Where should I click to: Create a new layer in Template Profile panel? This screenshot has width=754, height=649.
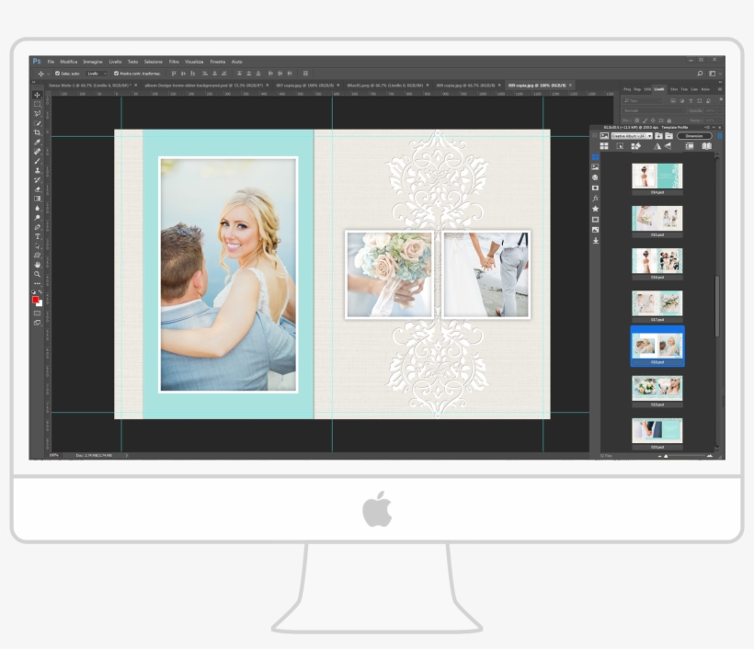(x=658, y=136)
